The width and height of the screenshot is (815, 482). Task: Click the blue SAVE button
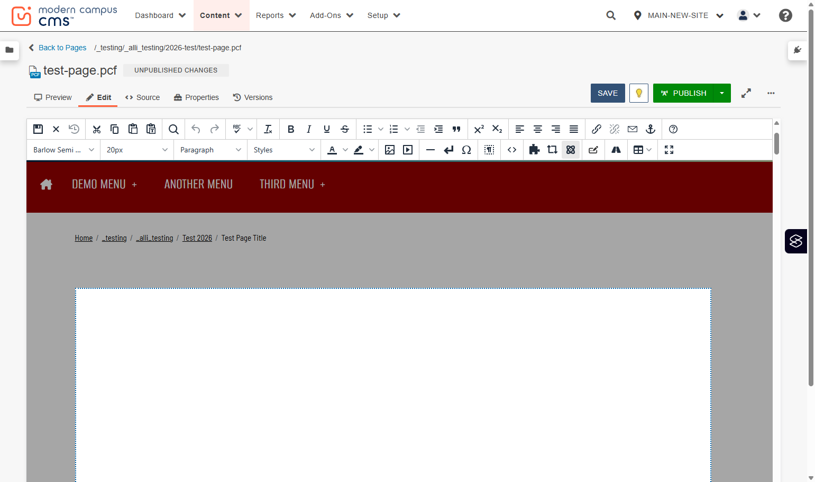608,93
